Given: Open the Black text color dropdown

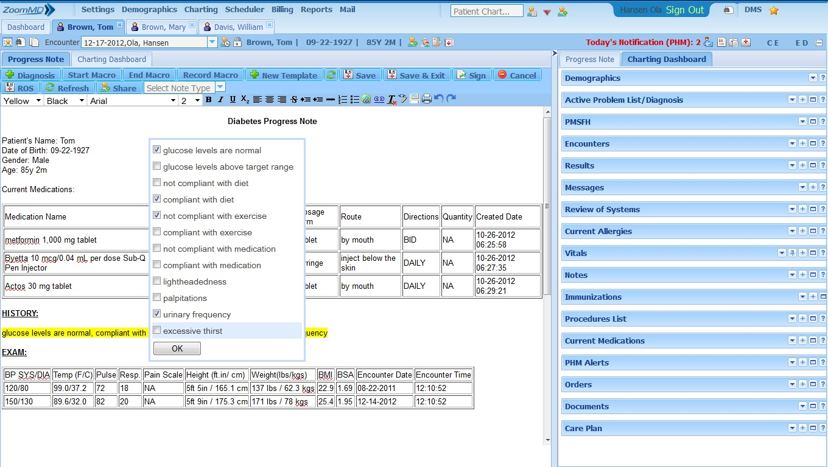Looking at the screenshot, I should [x=65, y=101].
